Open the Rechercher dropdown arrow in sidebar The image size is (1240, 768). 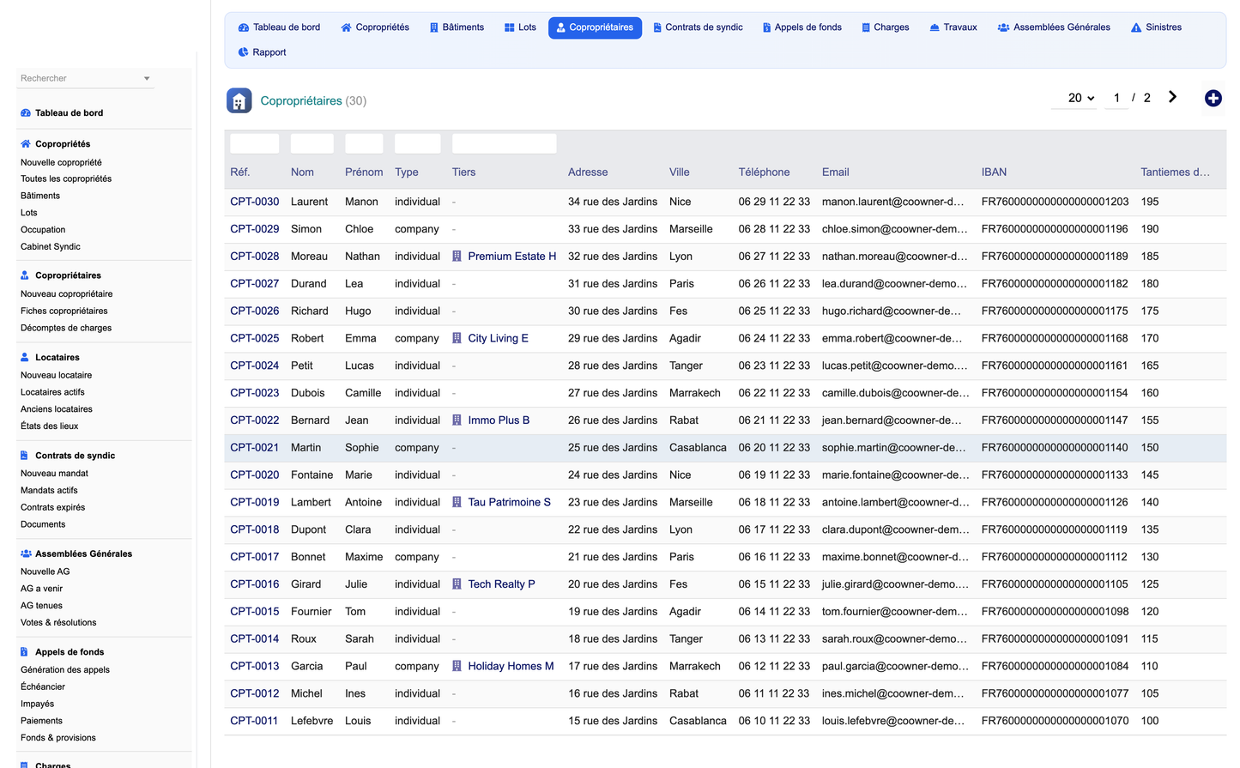pos(147,79)
